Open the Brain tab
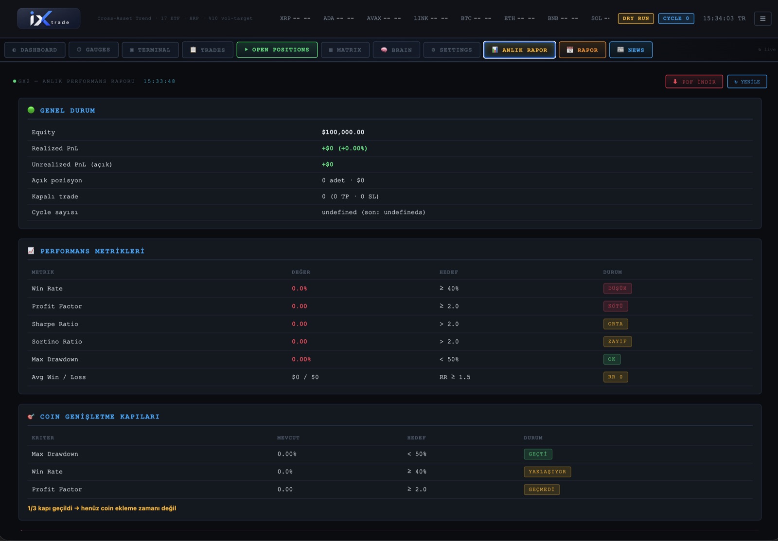The height and width of the screenshot is (541, 778). (x=396, y=50)
